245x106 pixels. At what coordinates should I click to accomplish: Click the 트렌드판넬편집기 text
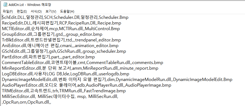coord(48,40)
